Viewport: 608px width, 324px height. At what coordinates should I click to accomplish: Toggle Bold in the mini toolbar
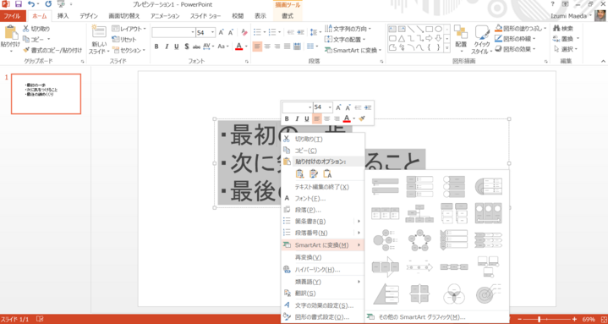tap(287, 118)
